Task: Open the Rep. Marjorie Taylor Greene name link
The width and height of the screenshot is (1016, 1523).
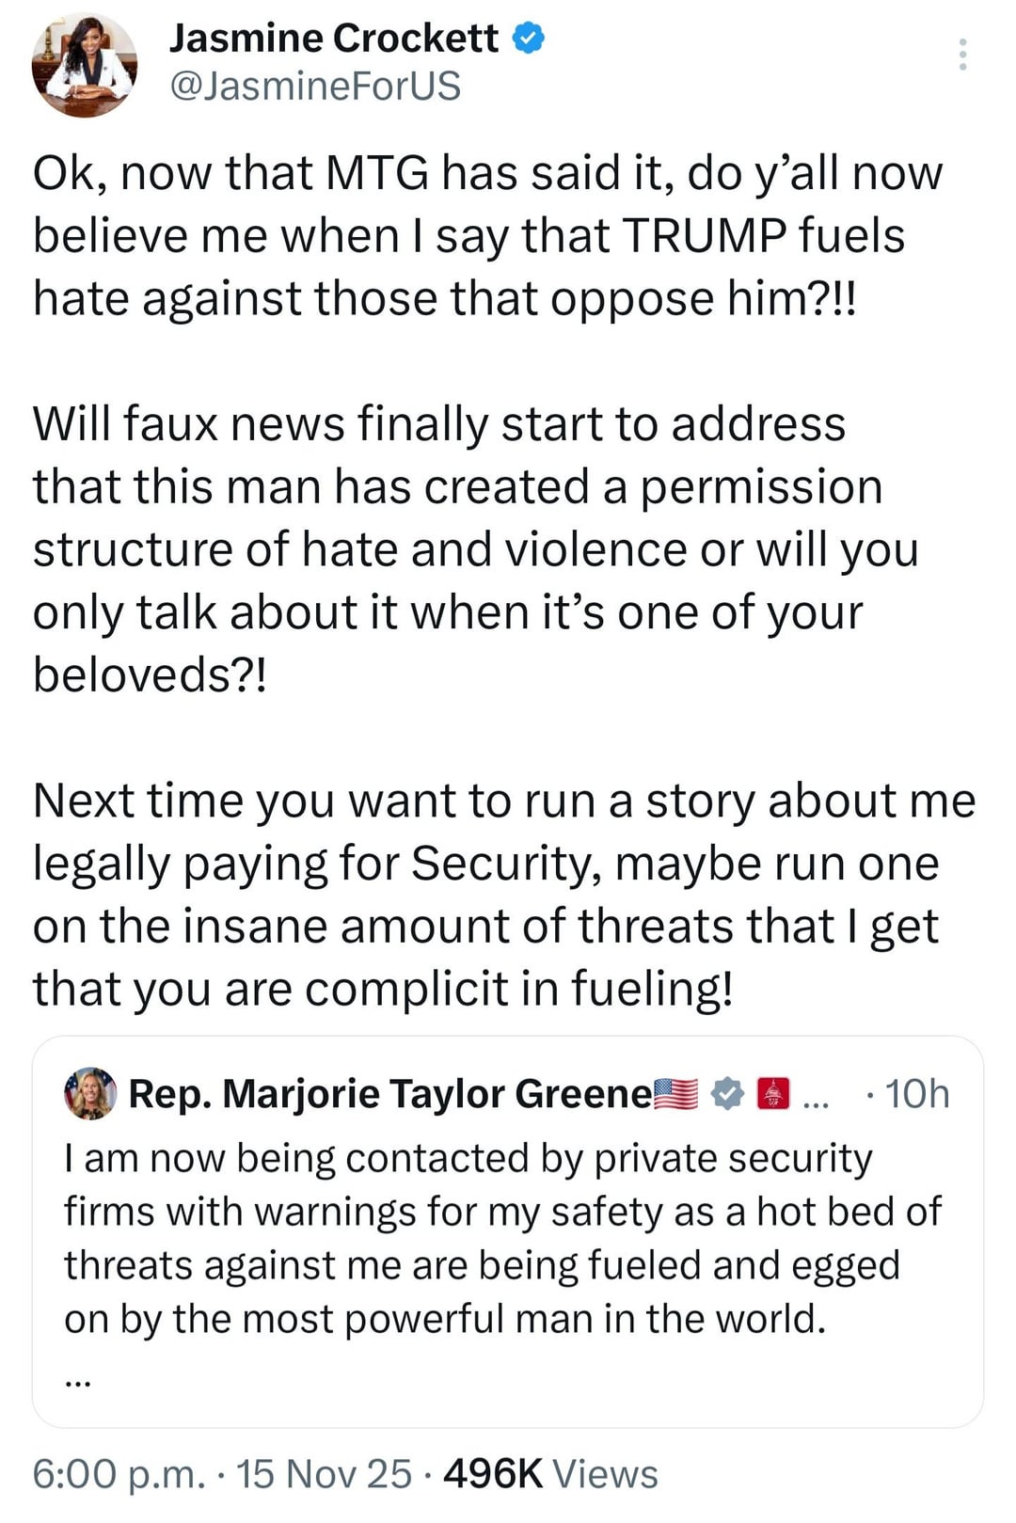Action: 389,1094
